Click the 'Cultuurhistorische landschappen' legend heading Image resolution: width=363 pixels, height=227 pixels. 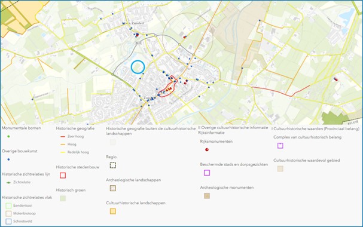pos(136,203)
